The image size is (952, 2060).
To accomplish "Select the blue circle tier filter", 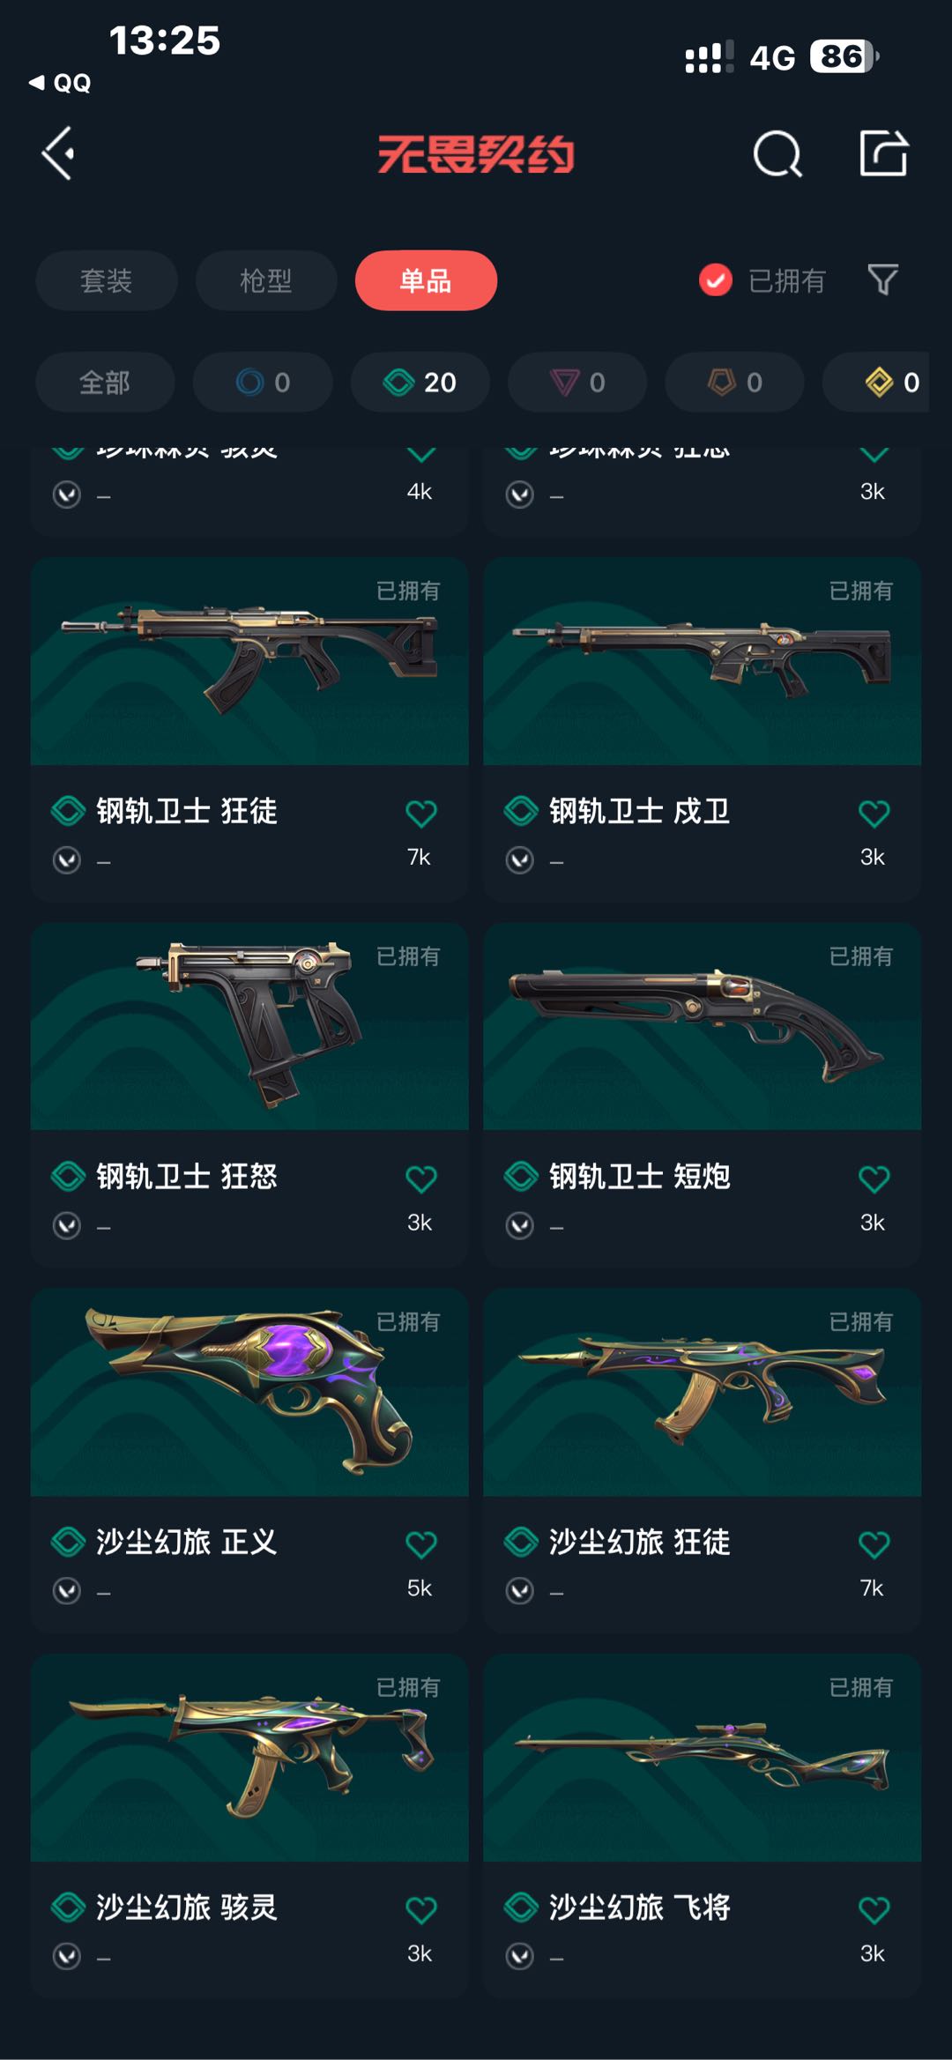I will [263, 382].
